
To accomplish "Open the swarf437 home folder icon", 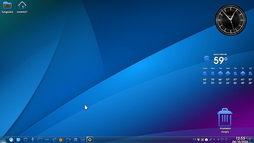I will pyautogui.click(x=22, y=7).
